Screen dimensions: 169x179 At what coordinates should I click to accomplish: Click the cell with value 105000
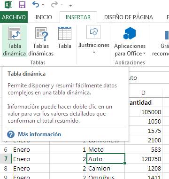coord(146,112)
